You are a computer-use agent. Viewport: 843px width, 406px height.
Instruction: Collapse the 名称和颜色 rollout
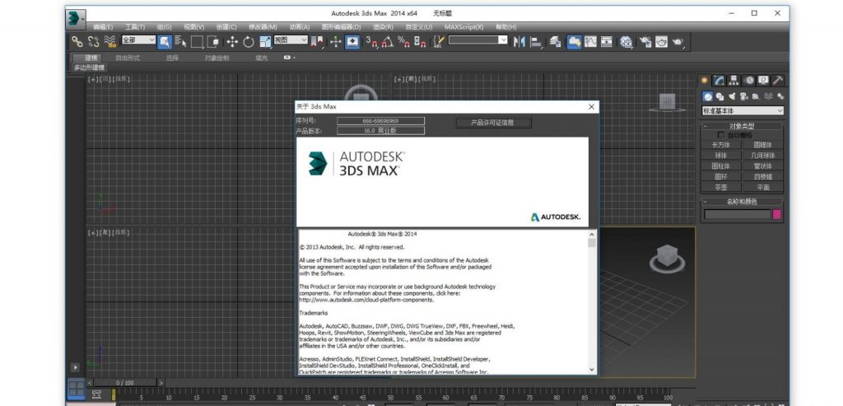point(742,202)
